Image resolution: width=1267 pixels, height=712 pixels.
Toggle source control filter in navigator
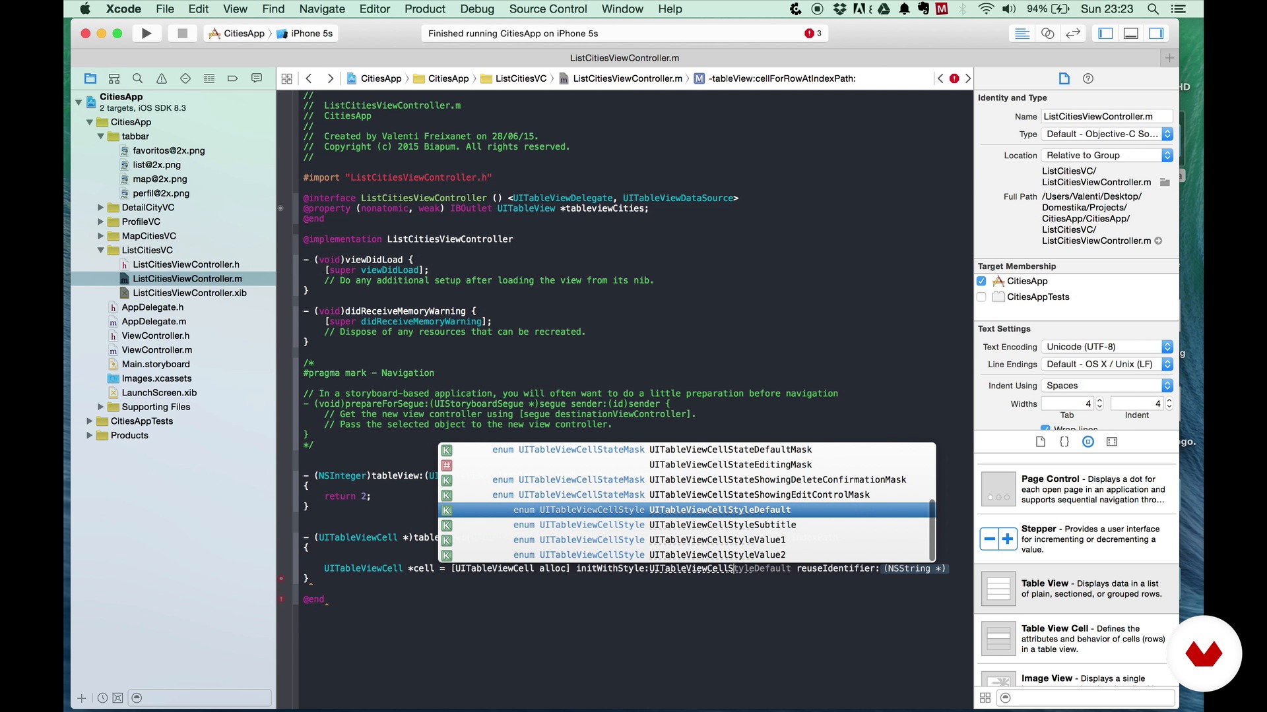[117, 698]
